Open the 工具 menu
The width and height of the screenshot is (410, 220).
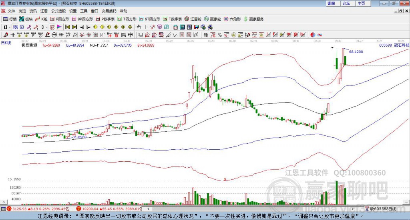[84, 11]
